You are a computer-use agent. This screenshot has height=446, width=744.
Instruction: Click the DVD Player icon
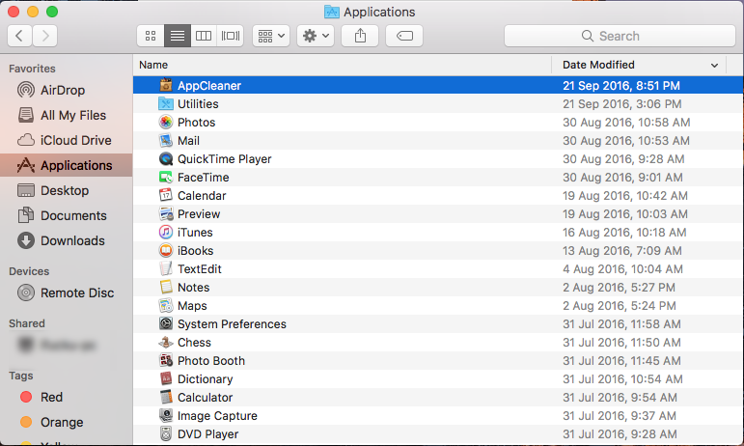pos(166,434)
